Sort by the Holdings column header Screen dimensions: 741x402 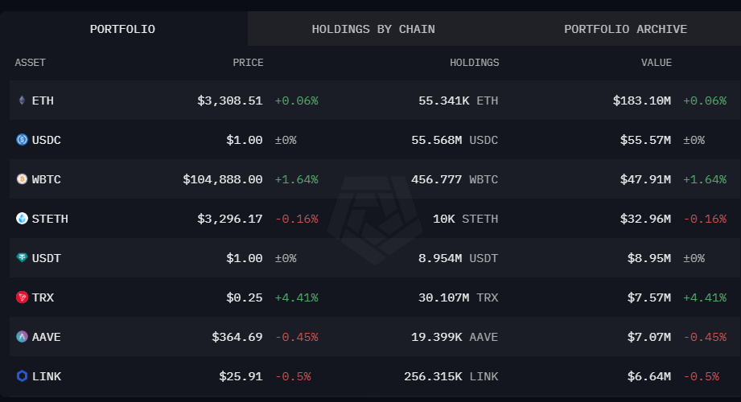click(x=474, y=63)
